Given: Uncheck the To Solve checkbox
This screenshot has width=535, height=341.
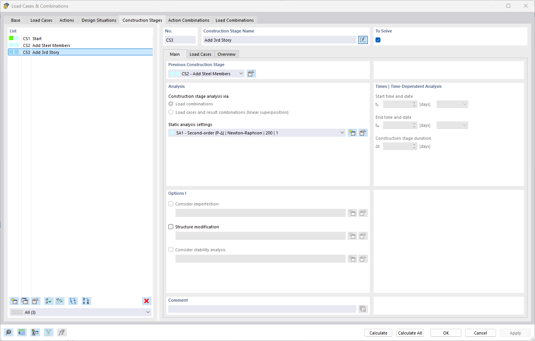Looking at the screenshot, I should pyautogui.click(x=378, y=40).
